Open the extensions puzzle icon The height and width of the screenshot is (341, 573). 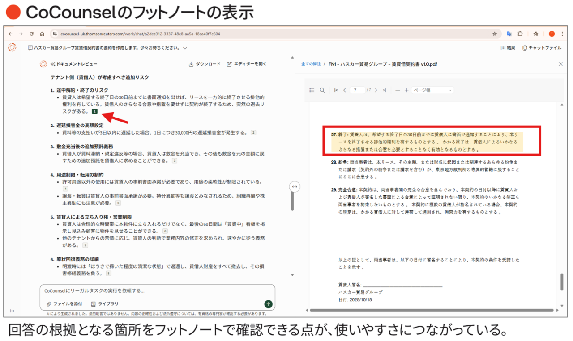[x=520, y=34]
